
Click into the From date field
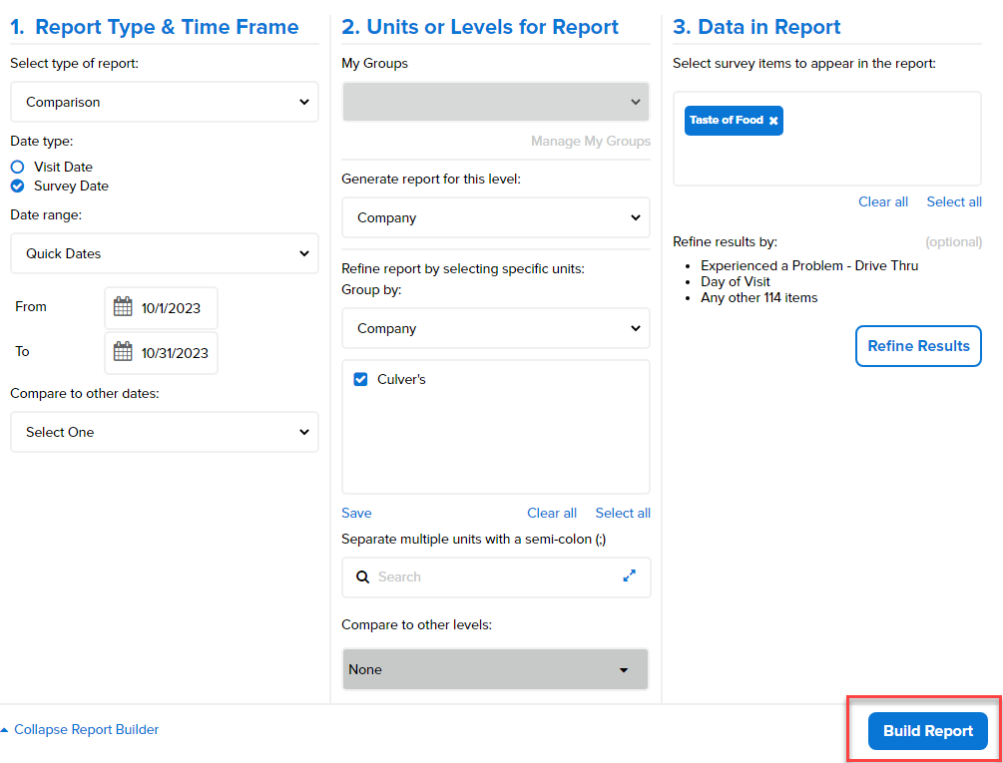(175, 308)
